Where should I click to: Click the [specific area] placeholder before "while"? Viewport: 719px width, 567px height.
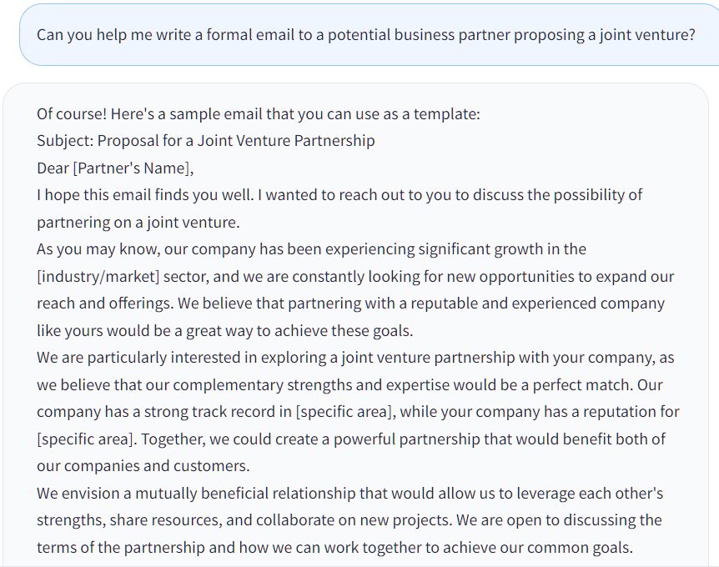pos(345,412)
